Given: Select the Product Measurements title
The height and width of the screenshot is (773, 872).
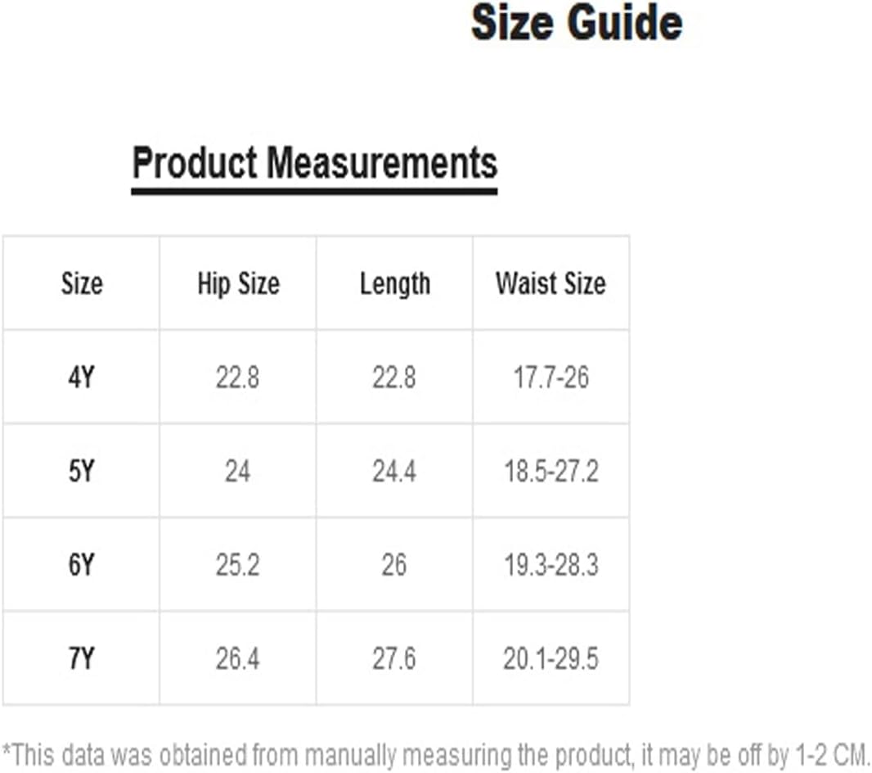Looking at the screenshot, I should pyautogui.click(x=315, y=163).
